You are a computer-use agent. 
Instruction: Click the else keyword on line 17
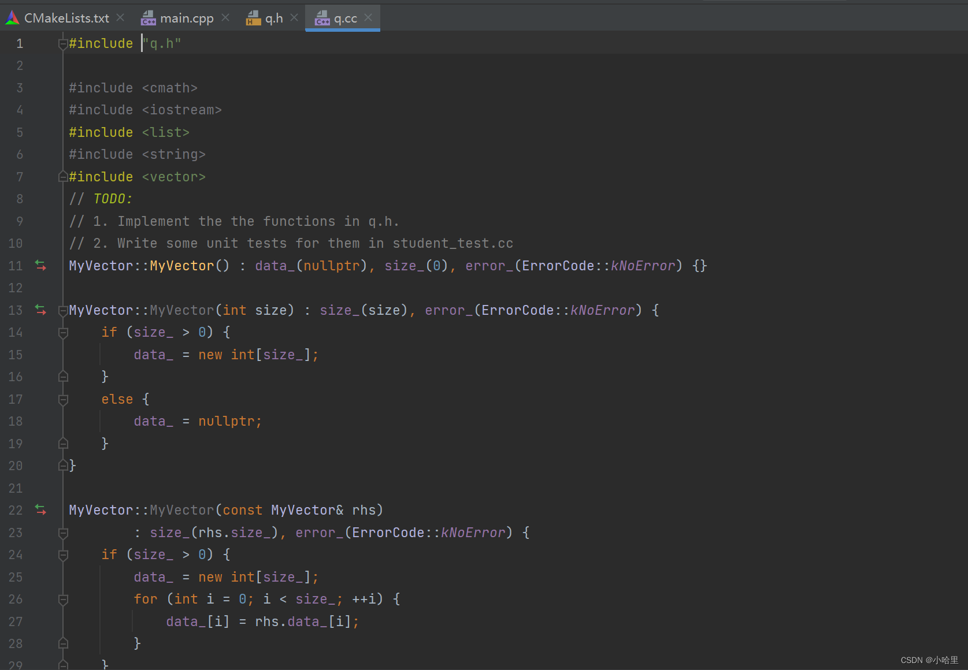[117, 399]
